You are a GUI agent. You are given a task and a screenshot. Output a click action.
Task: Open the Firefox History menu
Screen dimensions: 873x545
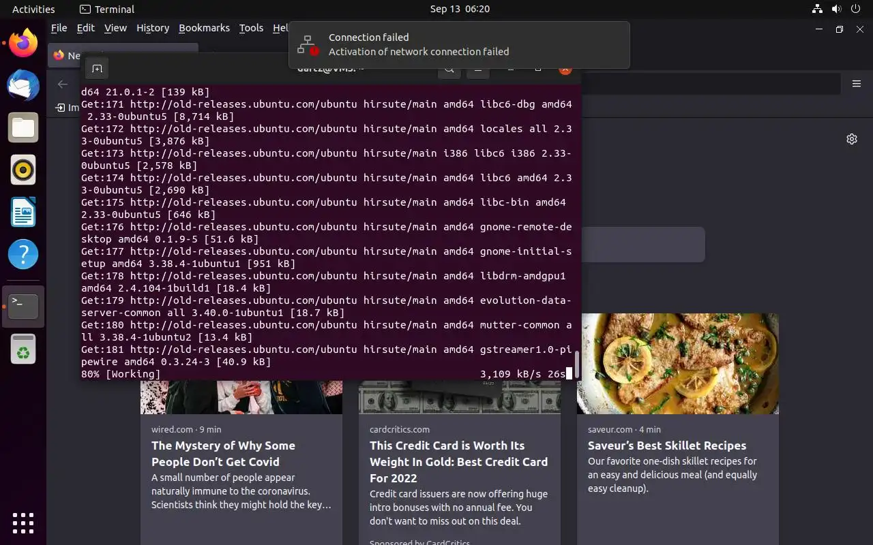(153, 28)
